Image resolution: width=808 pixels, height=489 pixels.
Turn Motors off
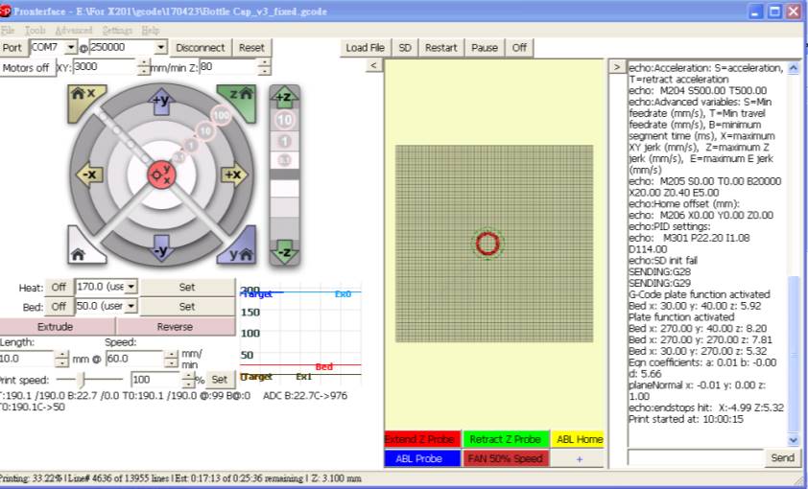pos(26,68)
